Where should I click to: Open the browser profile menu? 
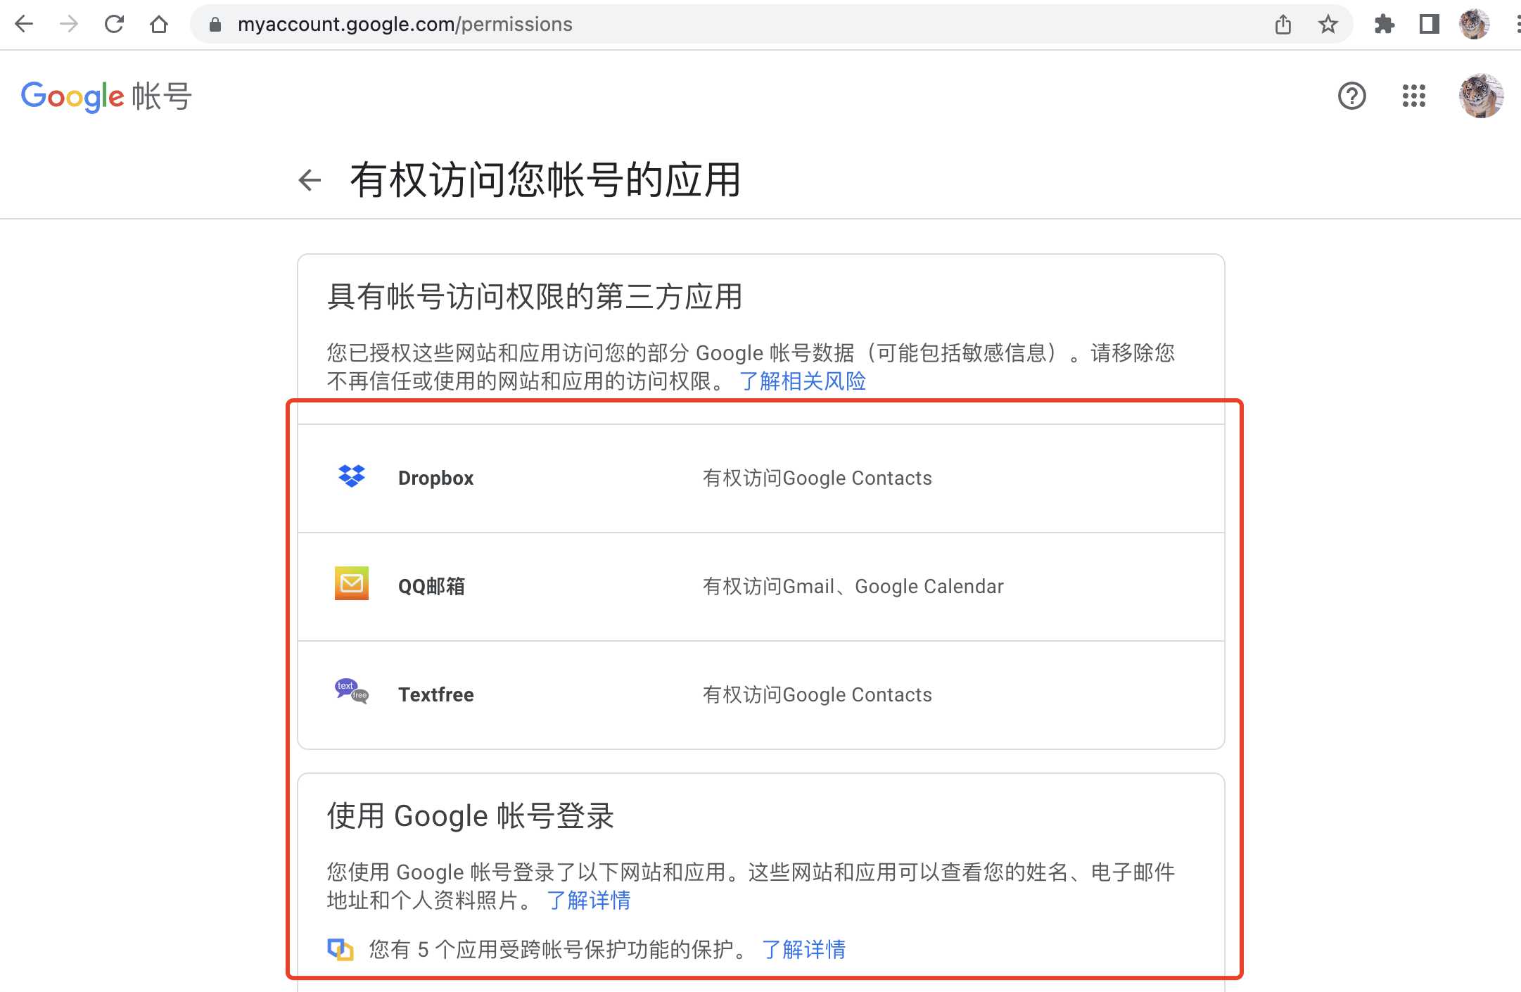[1475, 24]
